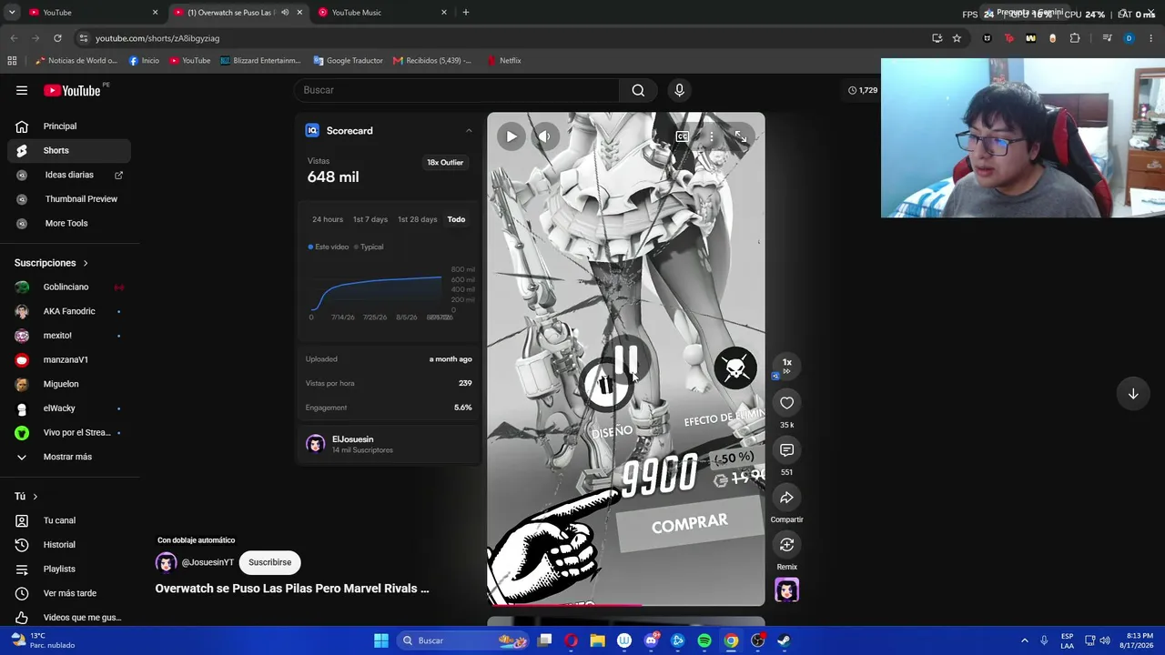This screenshot has width=1165, height=655.
Task: Remix this Short
Action: tap(787, 545)
